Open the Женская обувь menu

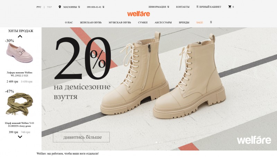[91, 22]
